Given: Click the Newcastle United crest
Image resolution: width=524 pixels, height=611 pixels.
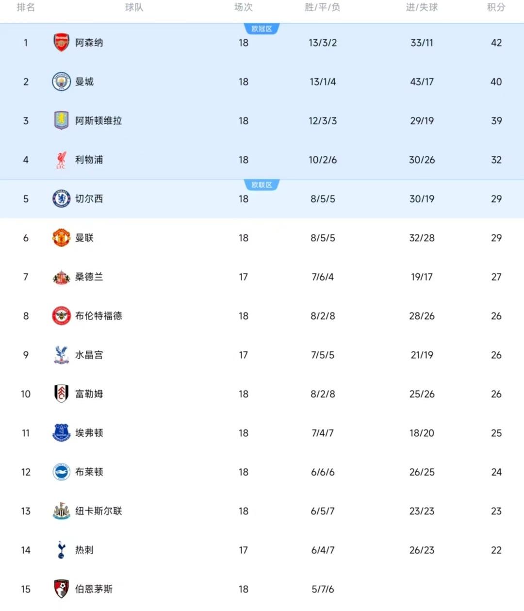Looking at the screenshot, I should [x=61, y=511].
